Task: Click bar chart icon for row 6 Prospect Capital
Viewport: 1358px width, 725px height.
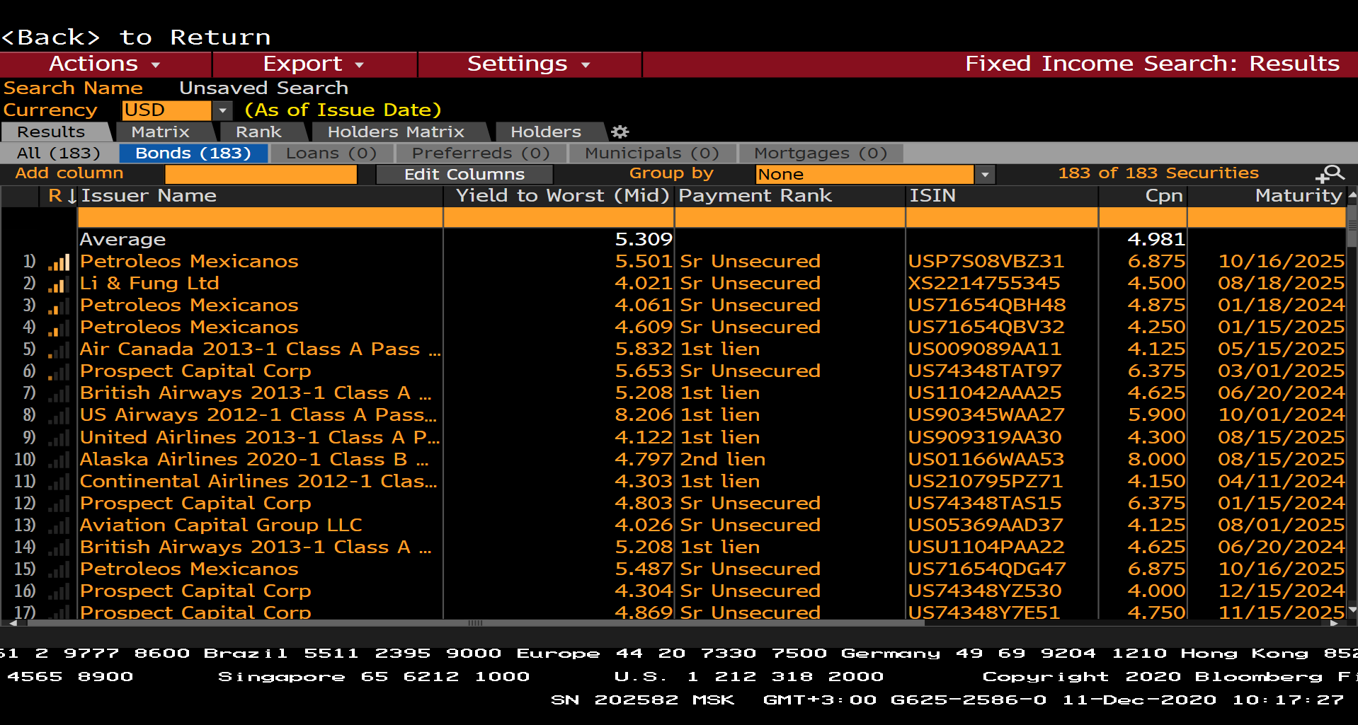Action: (x=59, y=372)
